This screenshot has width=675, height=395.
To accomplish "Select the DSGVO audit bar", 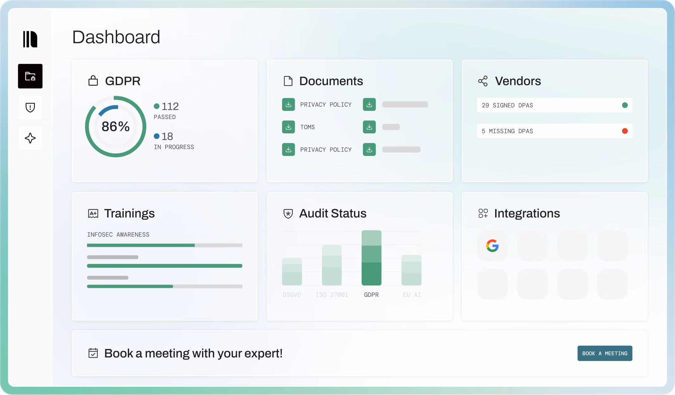I will pyautogui.click(x=292, y=271).
